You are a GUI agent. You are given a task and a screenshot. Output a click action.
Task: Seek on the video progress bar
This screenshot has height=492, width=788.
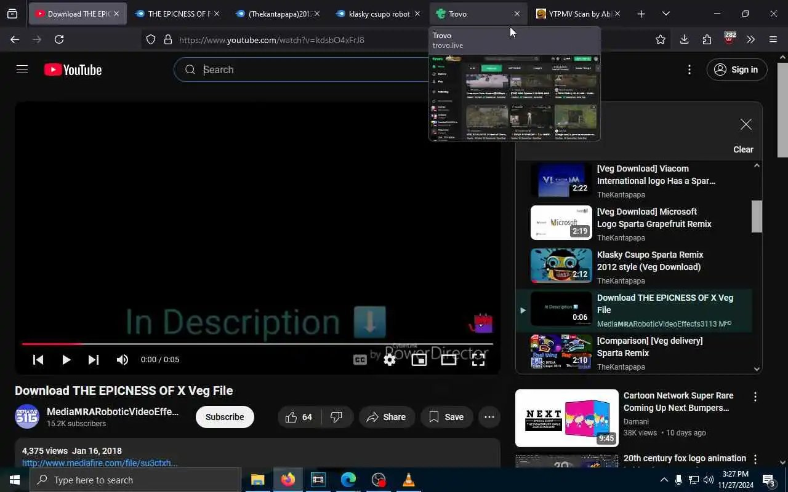(257, 344)
